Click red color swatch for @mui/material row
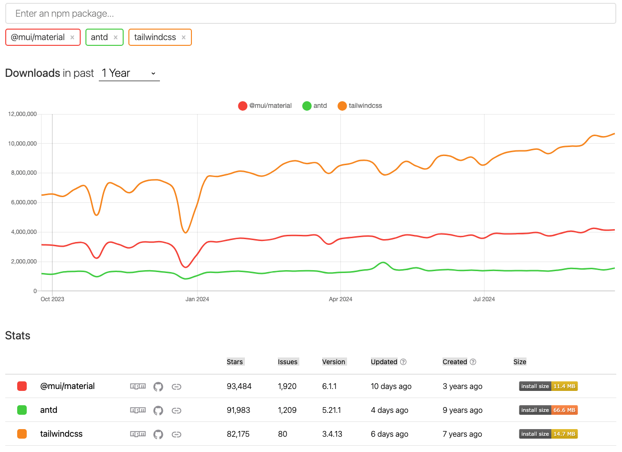Viewport: 622px width, 452px height. click(22, 386)
